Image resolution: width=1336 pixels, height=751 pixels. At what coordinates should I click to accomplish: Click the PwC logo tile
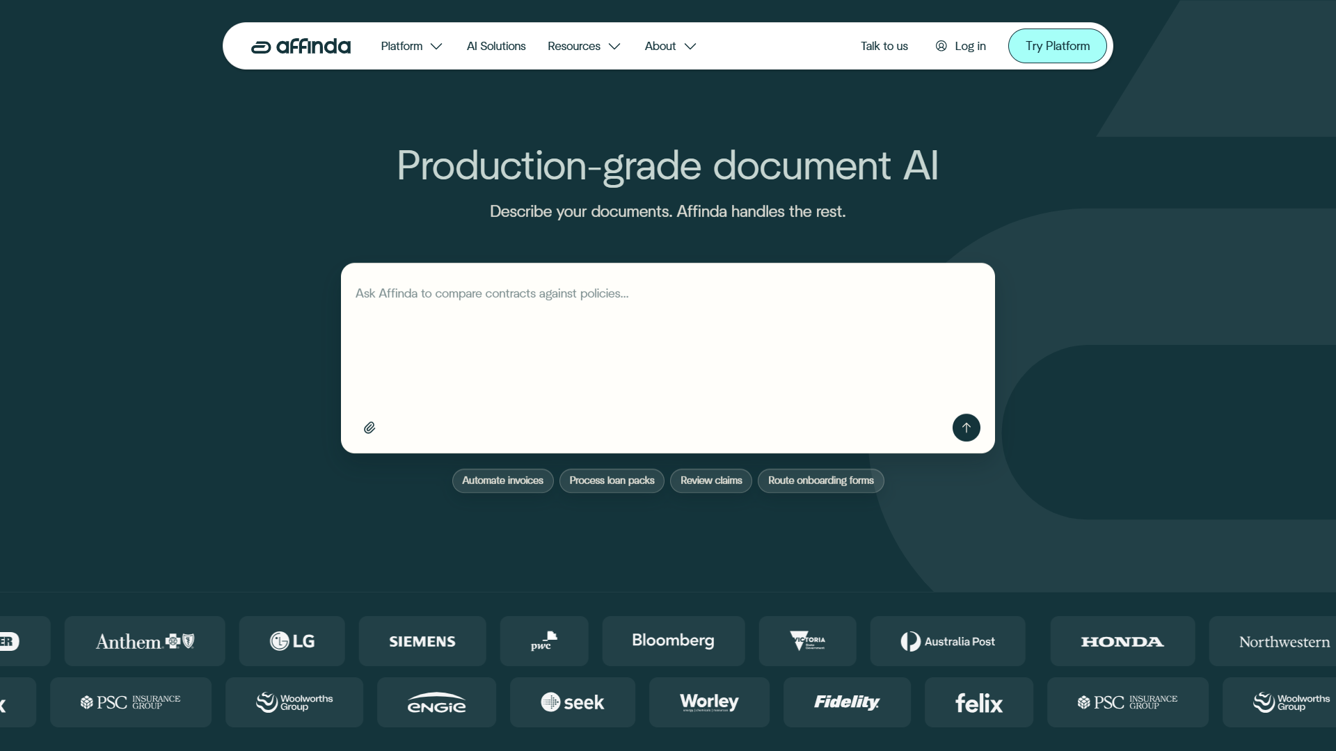click(x=544, y=641)
